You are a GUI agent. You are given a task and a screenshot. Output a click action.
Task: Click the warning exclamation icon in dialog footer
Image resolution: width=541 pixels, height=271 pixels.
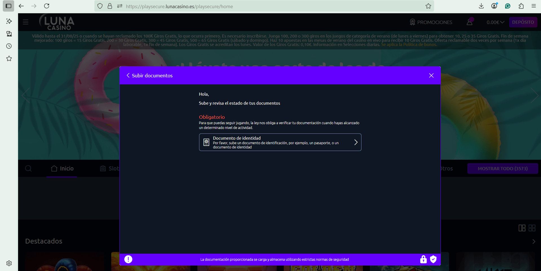(x=128, y=259)
